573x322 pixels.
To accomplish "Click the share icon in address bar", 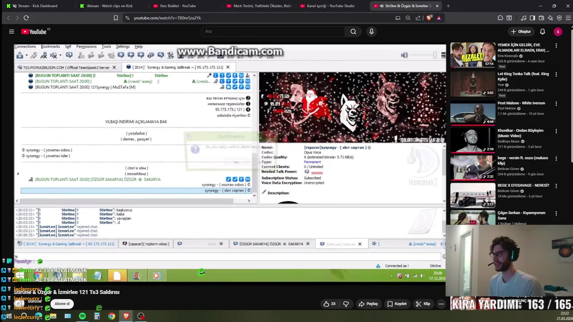I will click(x=418, y=18).
